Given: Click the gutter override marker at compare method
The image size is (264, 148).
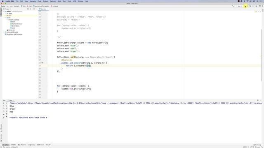Looking at the screenshot, I should [42, 63].
